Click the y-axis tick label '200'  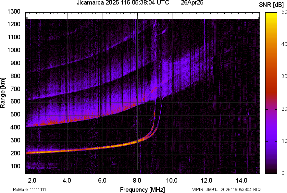(x=15, y=153)
